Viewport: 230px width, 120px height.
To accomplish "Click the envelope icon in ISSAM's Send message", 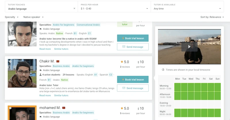I will click(x=124, y=47).
